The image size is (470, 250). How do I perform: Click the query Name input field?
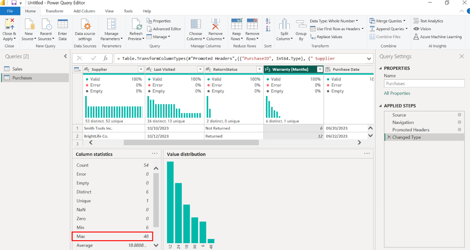[x=424, y=84]
